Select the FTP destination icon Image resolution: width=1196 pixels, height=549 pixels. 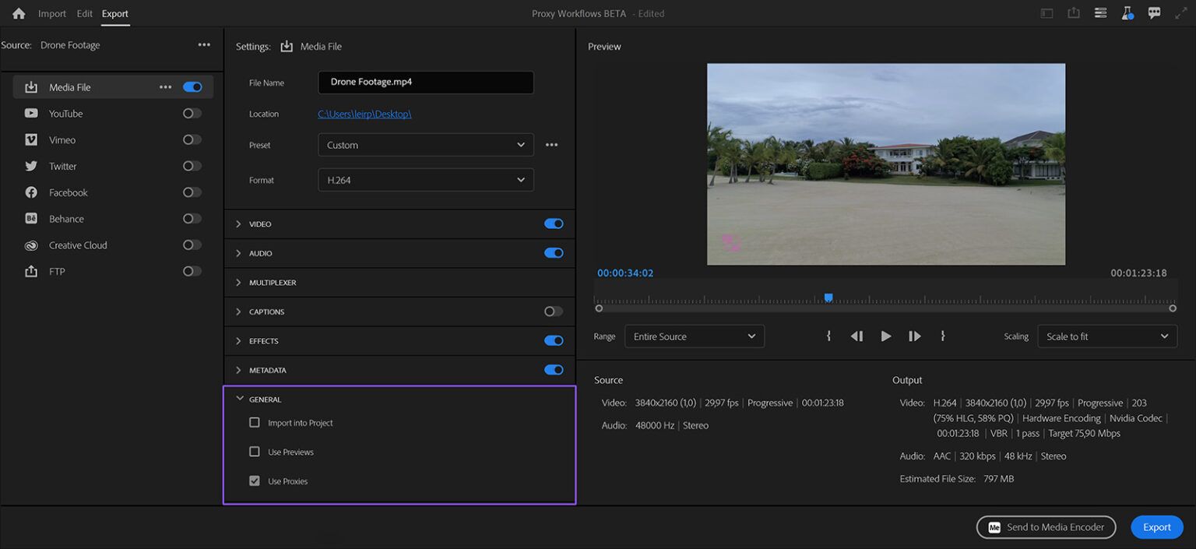pos(30,271)
